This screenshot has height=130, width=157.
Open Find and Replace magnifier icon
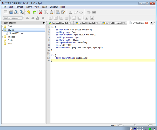coord(58,12)
